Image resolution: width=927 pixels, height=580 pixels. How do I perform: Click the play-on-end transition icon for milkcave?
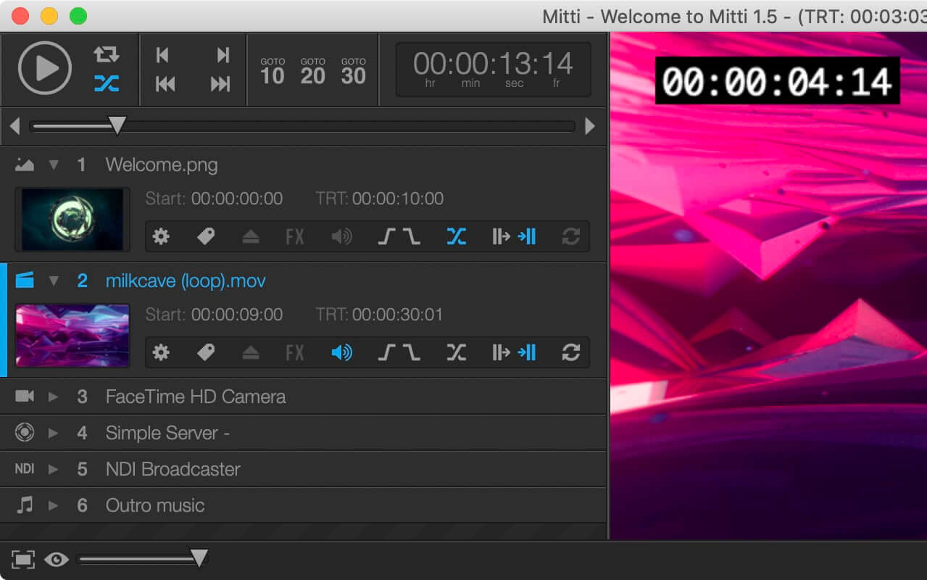(x=501, y=352)
